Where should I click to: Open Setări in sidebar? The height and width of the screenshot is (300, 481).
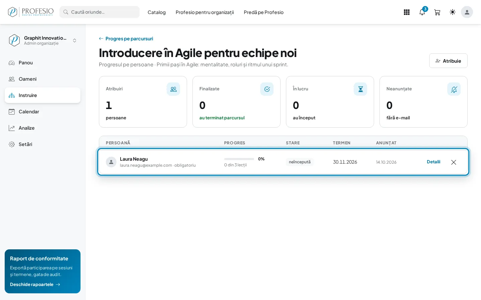[42, 144]
